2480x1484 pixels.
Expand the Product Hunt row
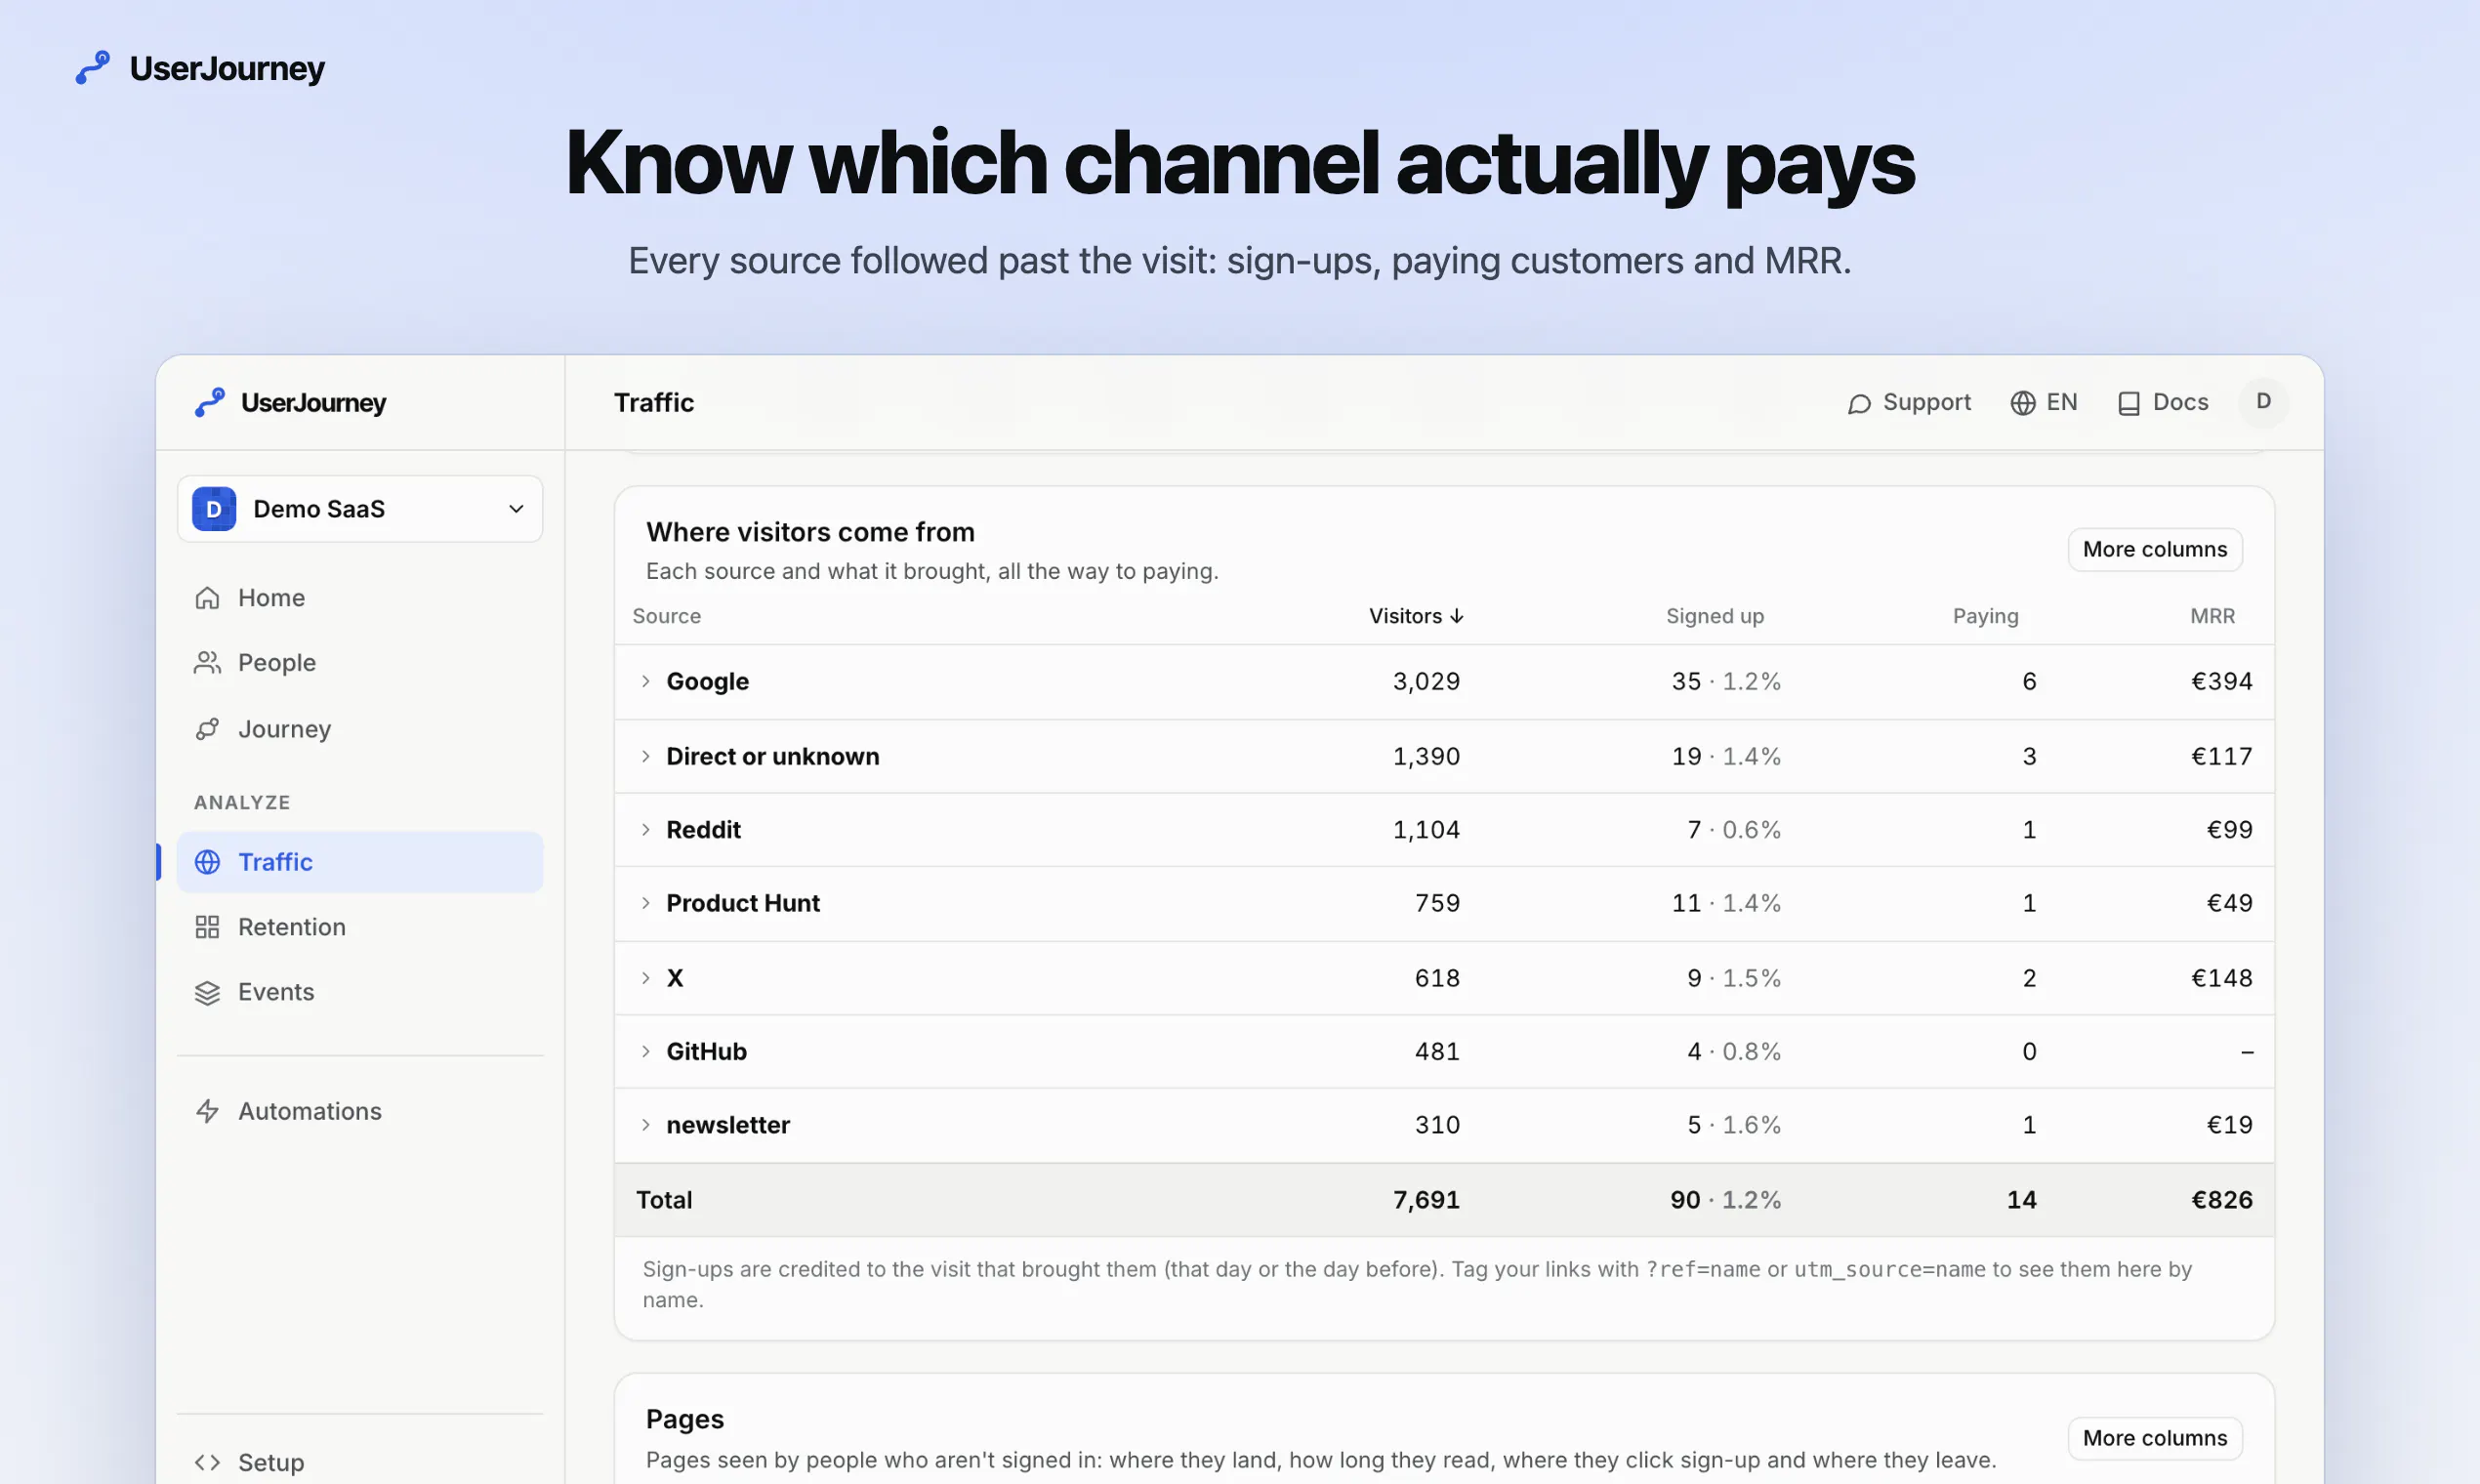coord(646,903)
